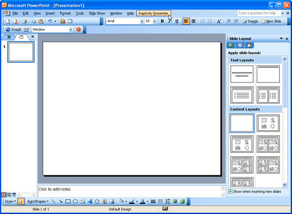Select the Rectangle drawing tool
The width and height of the screenshot is (292, 214).
68,202
